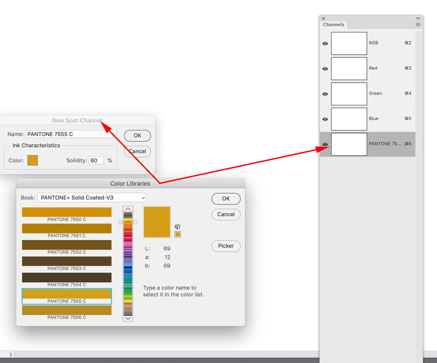Image resolution: width=437 pixels, height=363 pixels.
Task: Click the large new color preview swatch
Action: coord(157,222)
